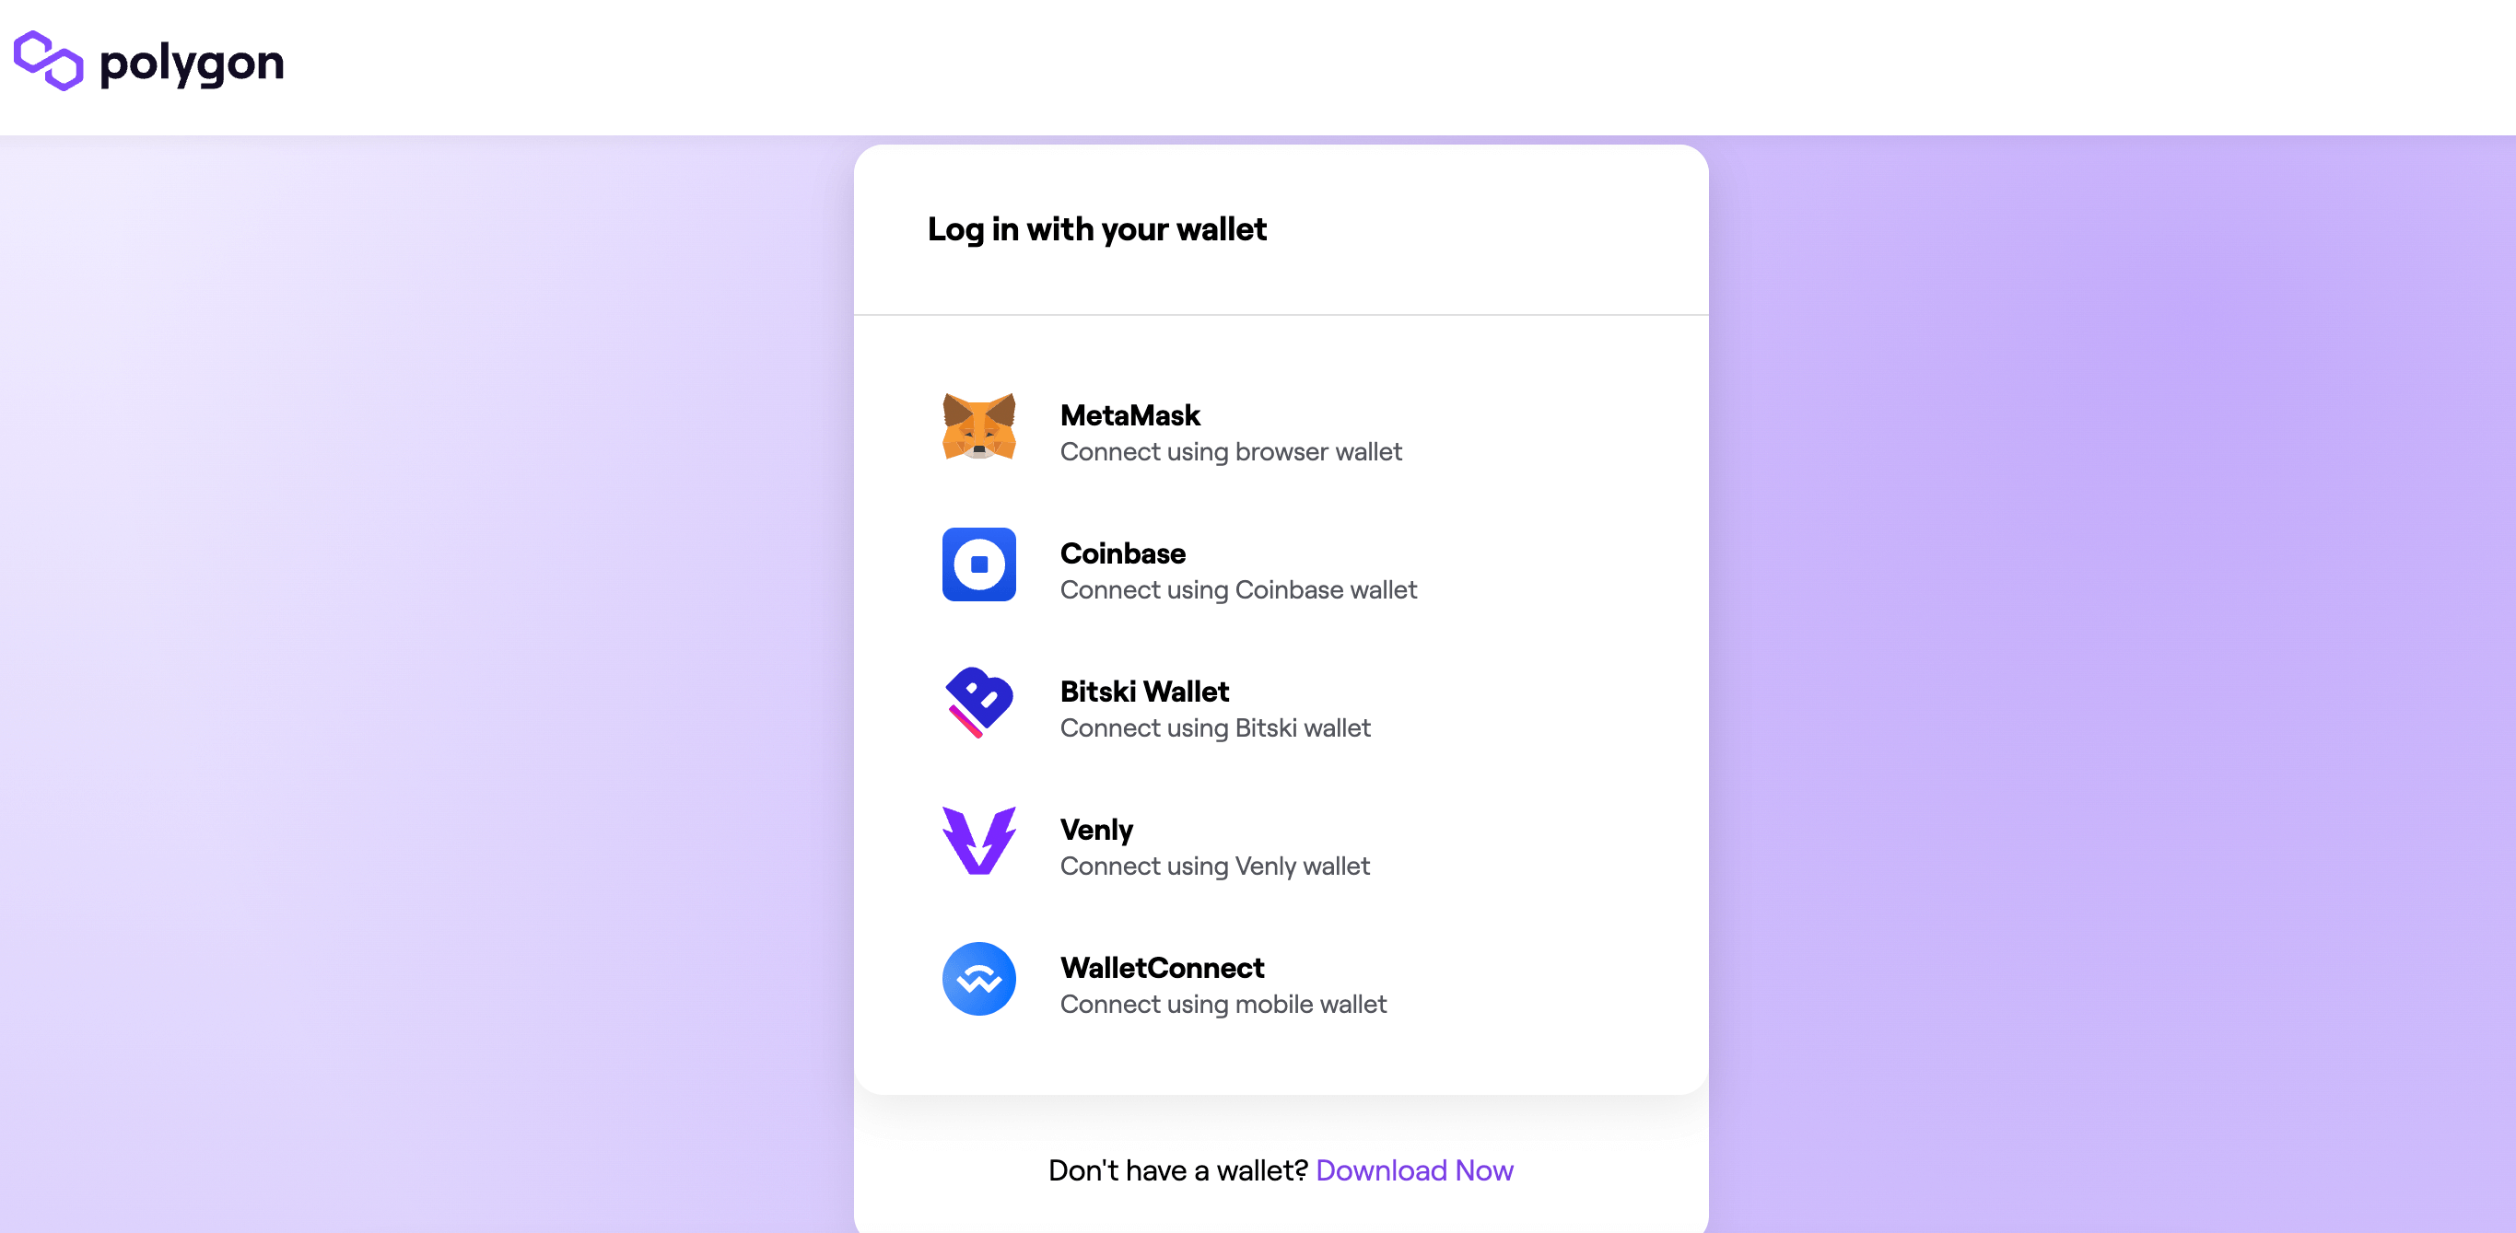This screenshot has width=2516, height=1233.
Task: Click "Connect using mobile wallet" description
Action: point(1223,1005)
